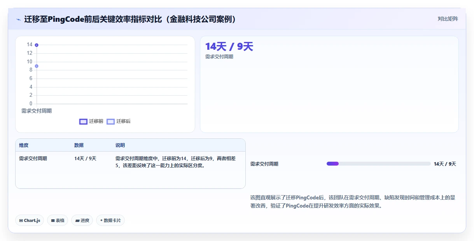Select the 表格 tag
The height and width of the screenshot is (241, 474).
[x=58, y=220]
